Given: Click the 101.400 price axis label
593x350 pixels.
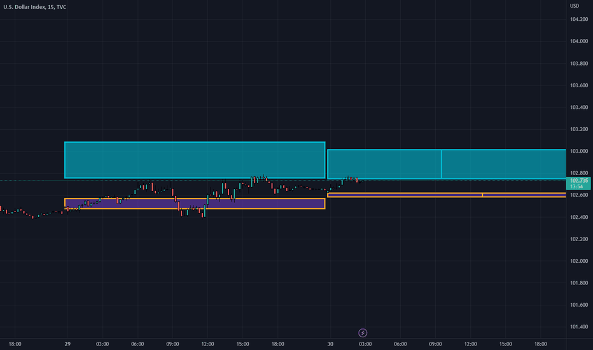Looking at the screenshot, I should coord(579,327).
